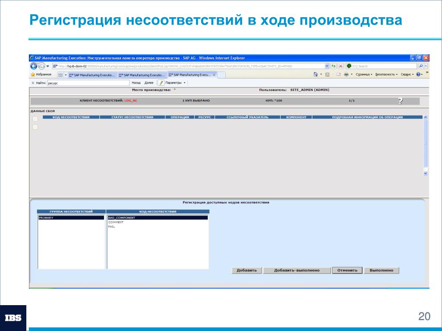Switch to first SAP Manufacturing Execution tab
This screenshot has width=442, height=331.
tap(92, 75)
